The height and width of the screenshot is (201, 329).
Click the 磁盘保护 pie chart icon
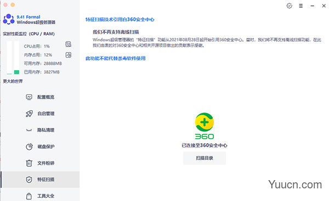click(x=29, y=147)
